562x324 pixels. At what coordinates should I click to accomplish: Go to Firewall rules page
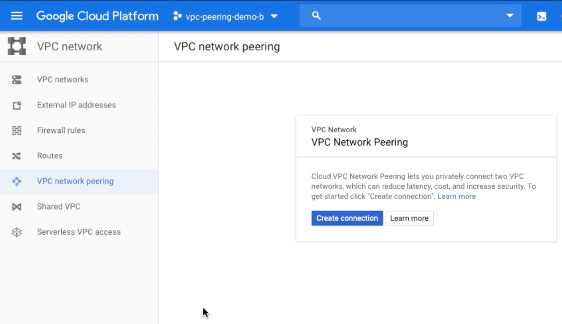click(x=61, y=130)
